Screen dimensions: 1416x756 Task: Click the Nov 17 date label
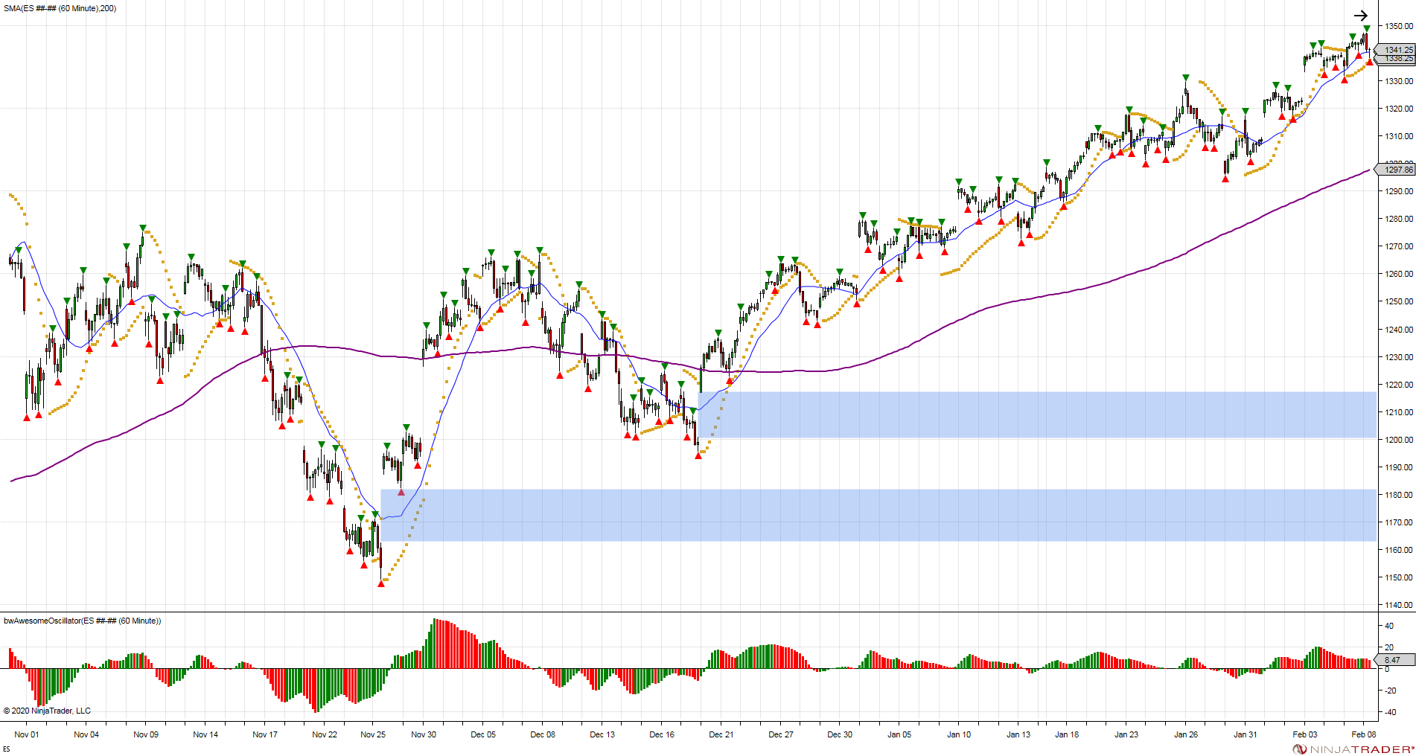(x=265, y=734)
